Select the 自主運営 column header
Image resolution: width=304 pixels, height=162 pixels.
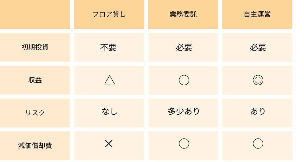tap(257, 14)
